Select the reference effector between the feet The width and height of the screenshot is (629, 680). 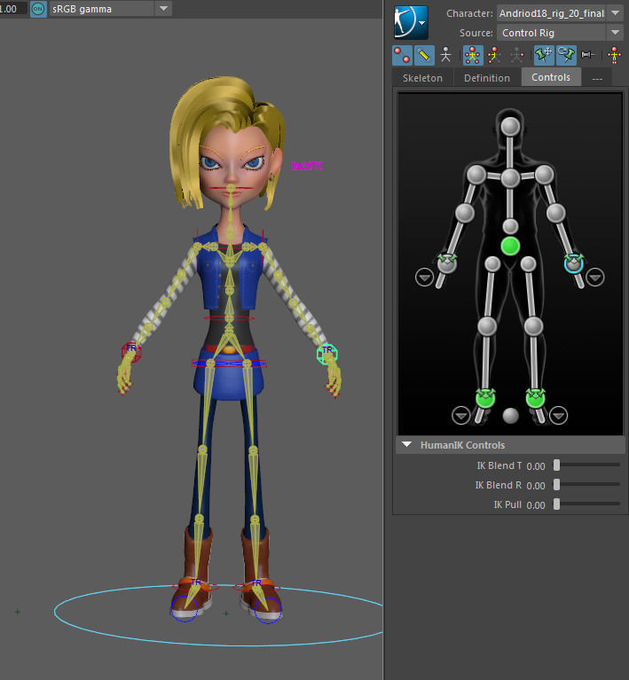tap(510, 416)
